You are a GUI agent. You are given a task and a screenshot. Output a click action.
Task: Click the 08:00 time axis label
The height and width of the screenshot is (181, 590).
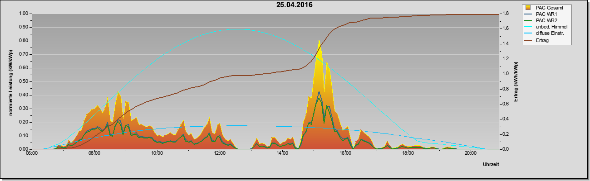coord(94,153)
